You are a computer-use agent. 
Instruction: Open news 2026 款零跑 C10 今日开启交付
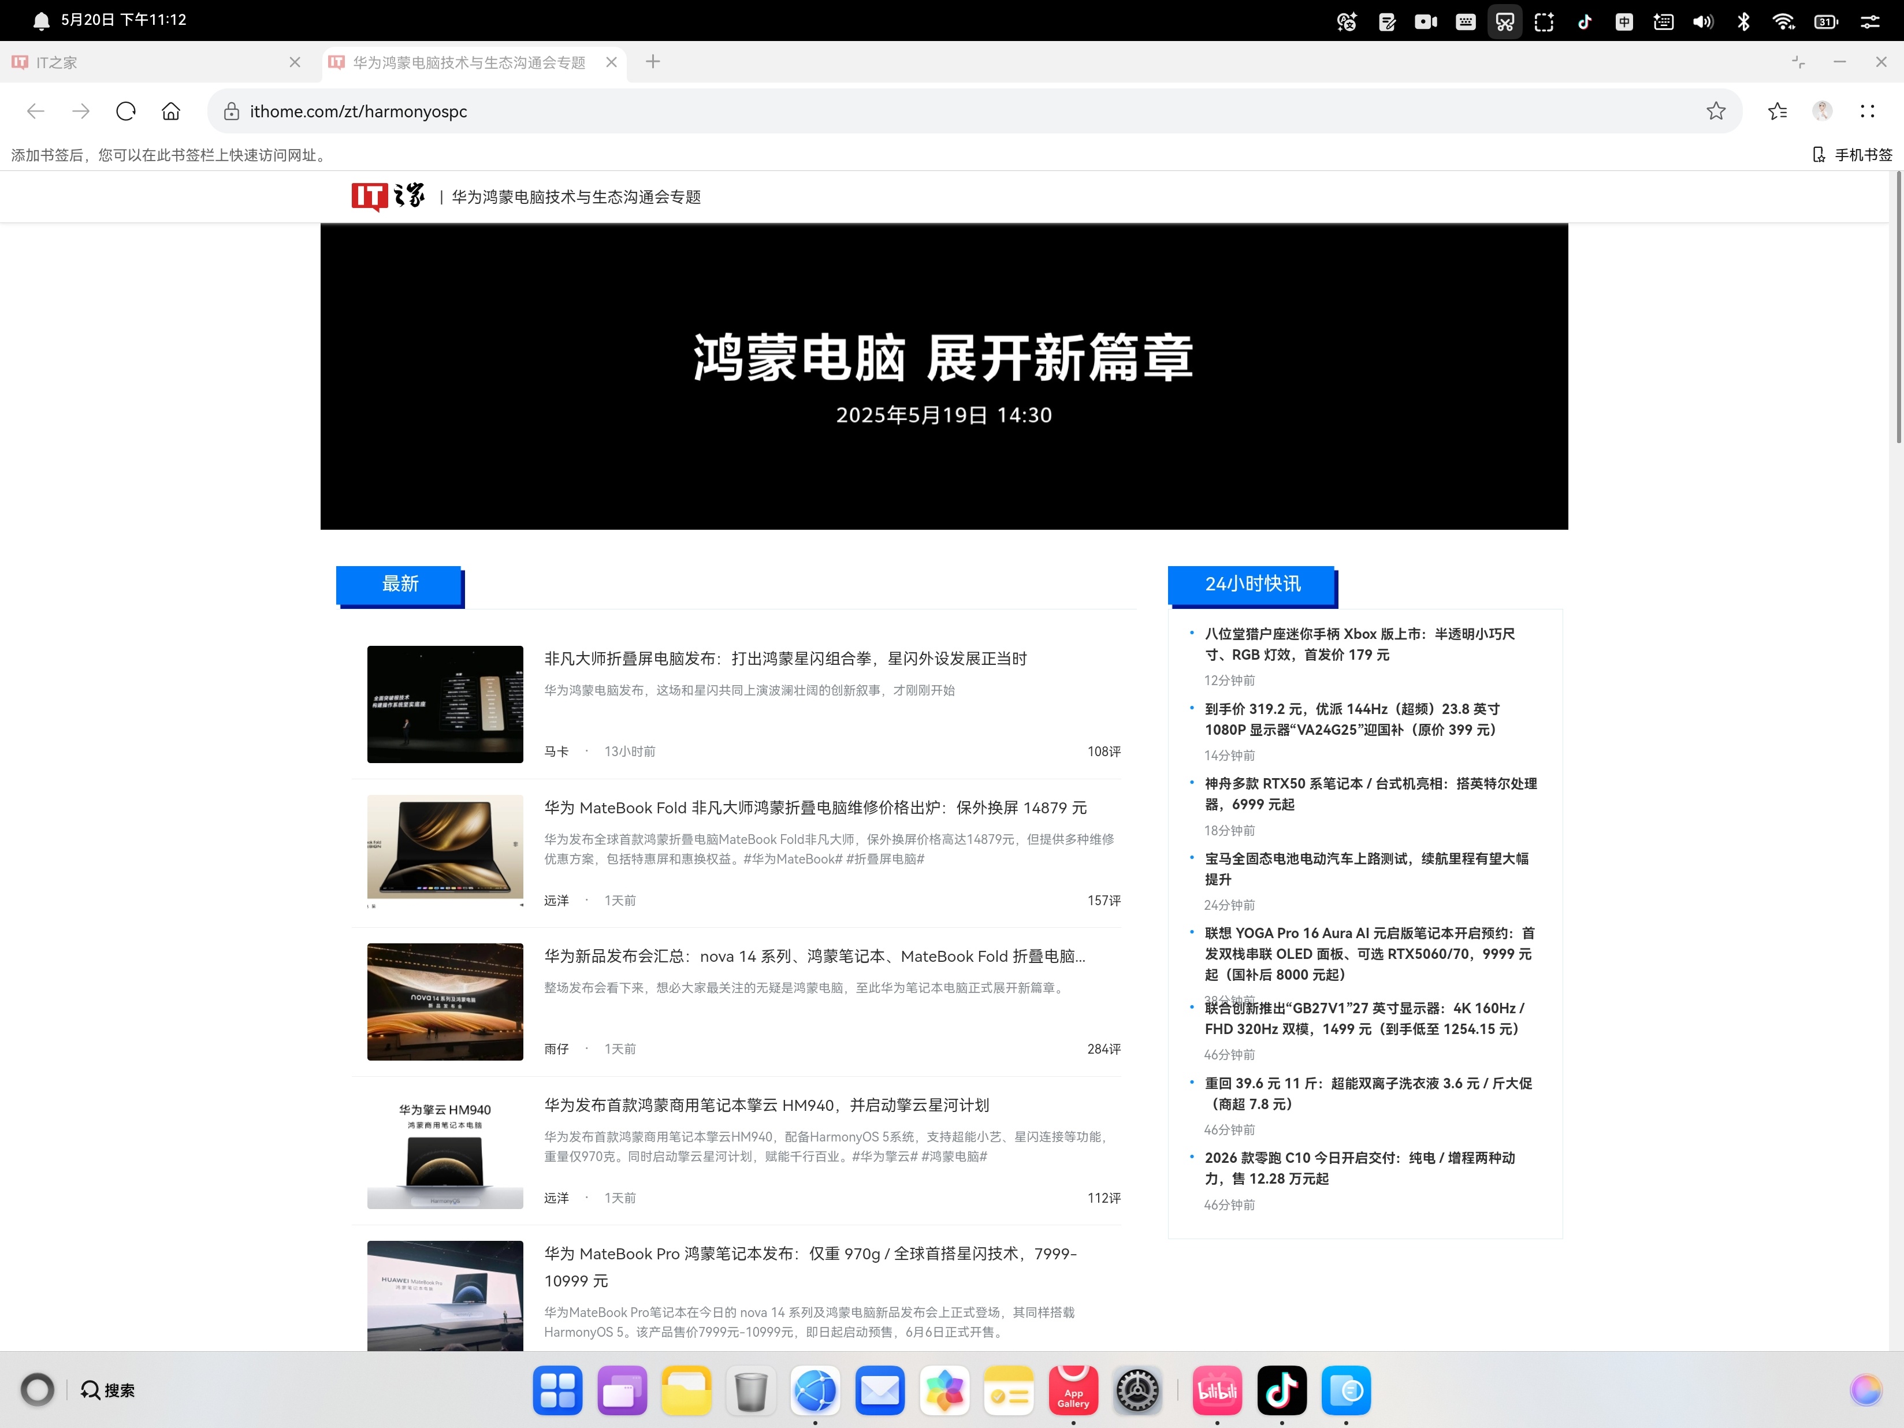tap(1360, 1168)
